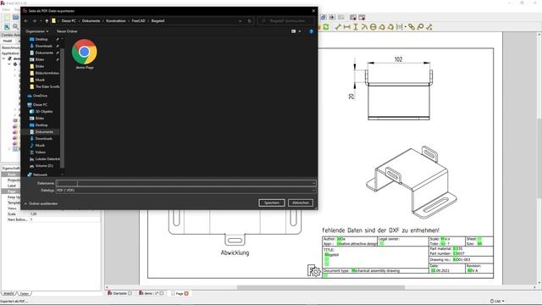The height and width of the screenshot is (305, 542).
Task: Select the diameter dimension tool in FreeCAD
Action: tap(373, 27)
